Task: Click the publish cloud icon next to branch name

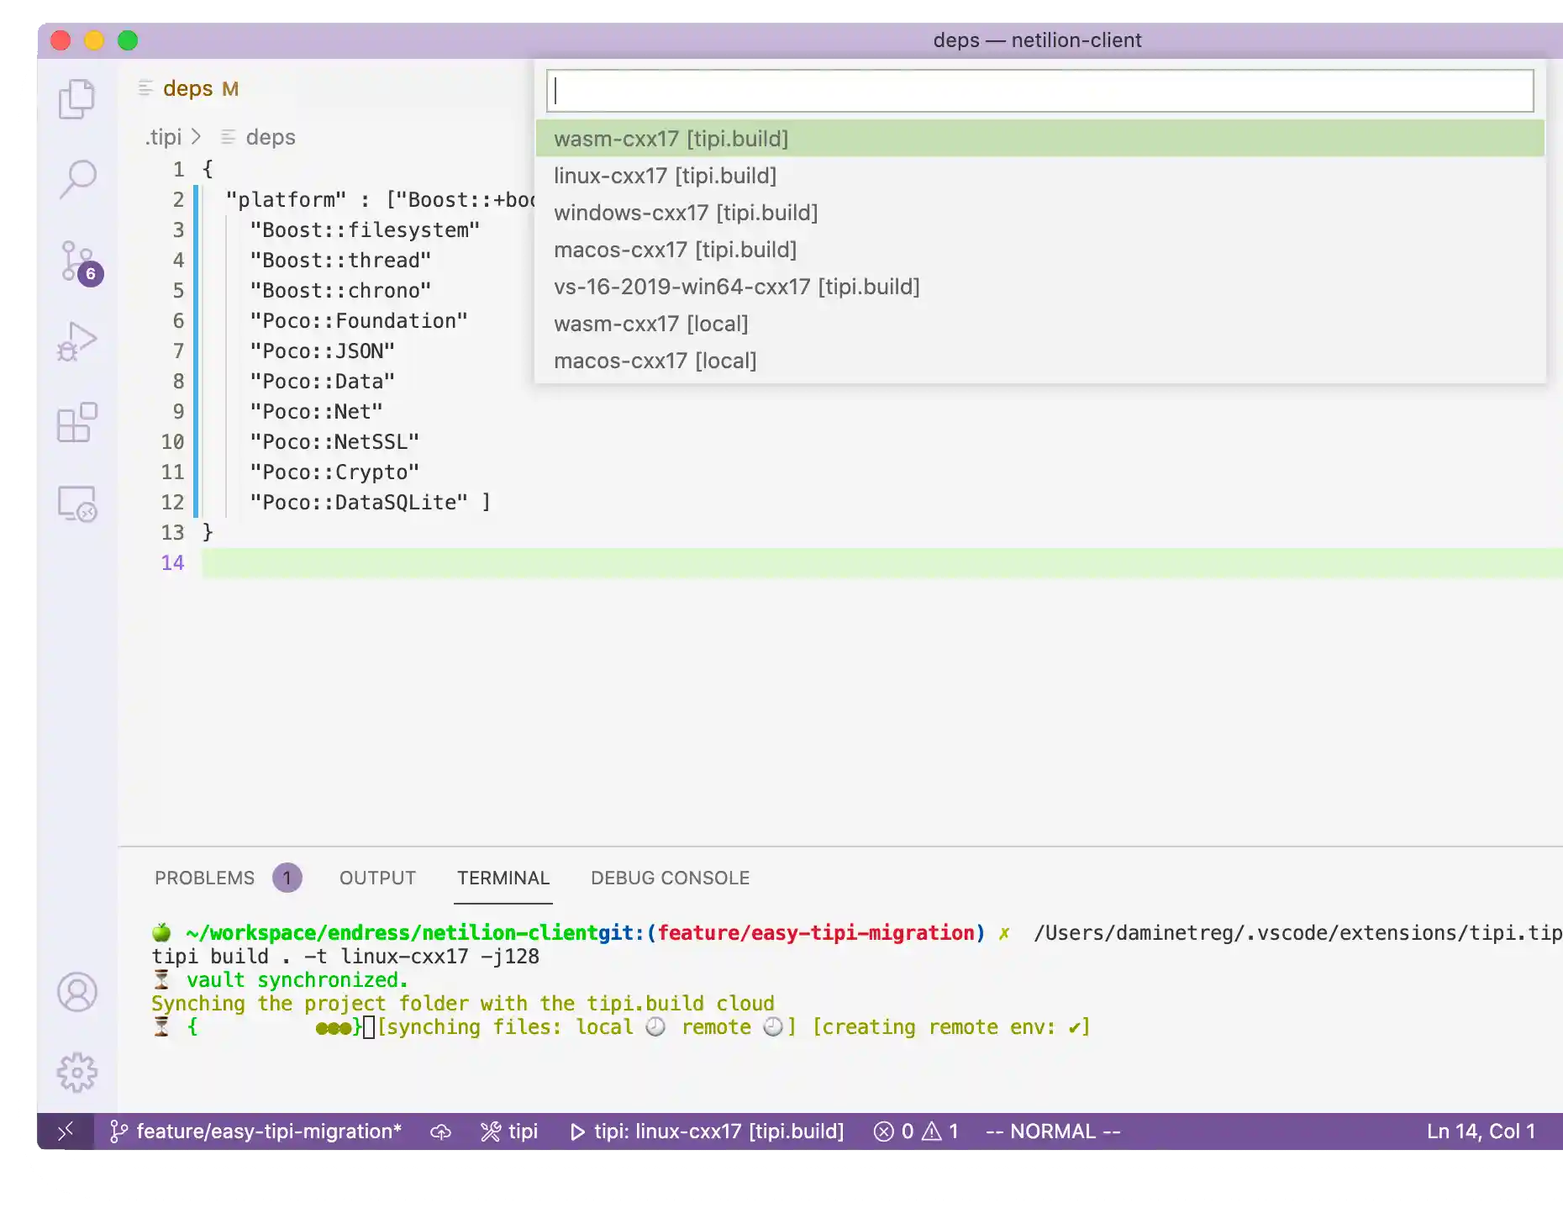Action: [x=441, y=1131]
